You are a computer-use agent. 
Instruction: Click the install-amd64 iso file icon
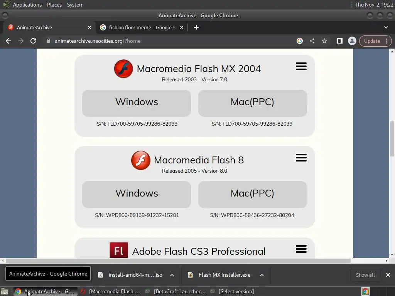tap(100, 275)
